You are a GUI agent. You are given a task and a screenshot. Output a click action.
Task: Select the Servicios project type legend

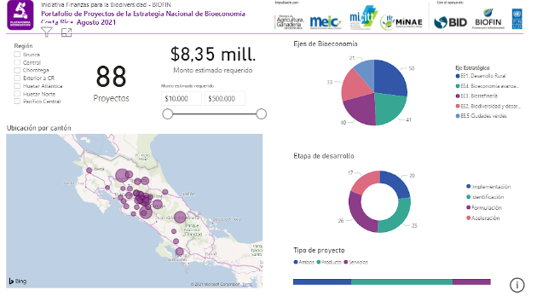(x=355, y=262)
